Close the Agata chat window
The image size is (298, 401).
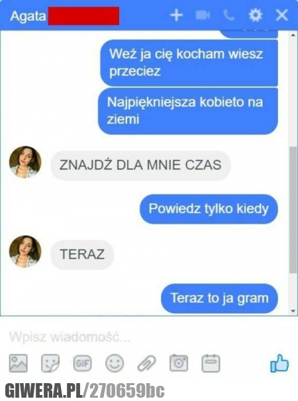click(x=281, y=16)
